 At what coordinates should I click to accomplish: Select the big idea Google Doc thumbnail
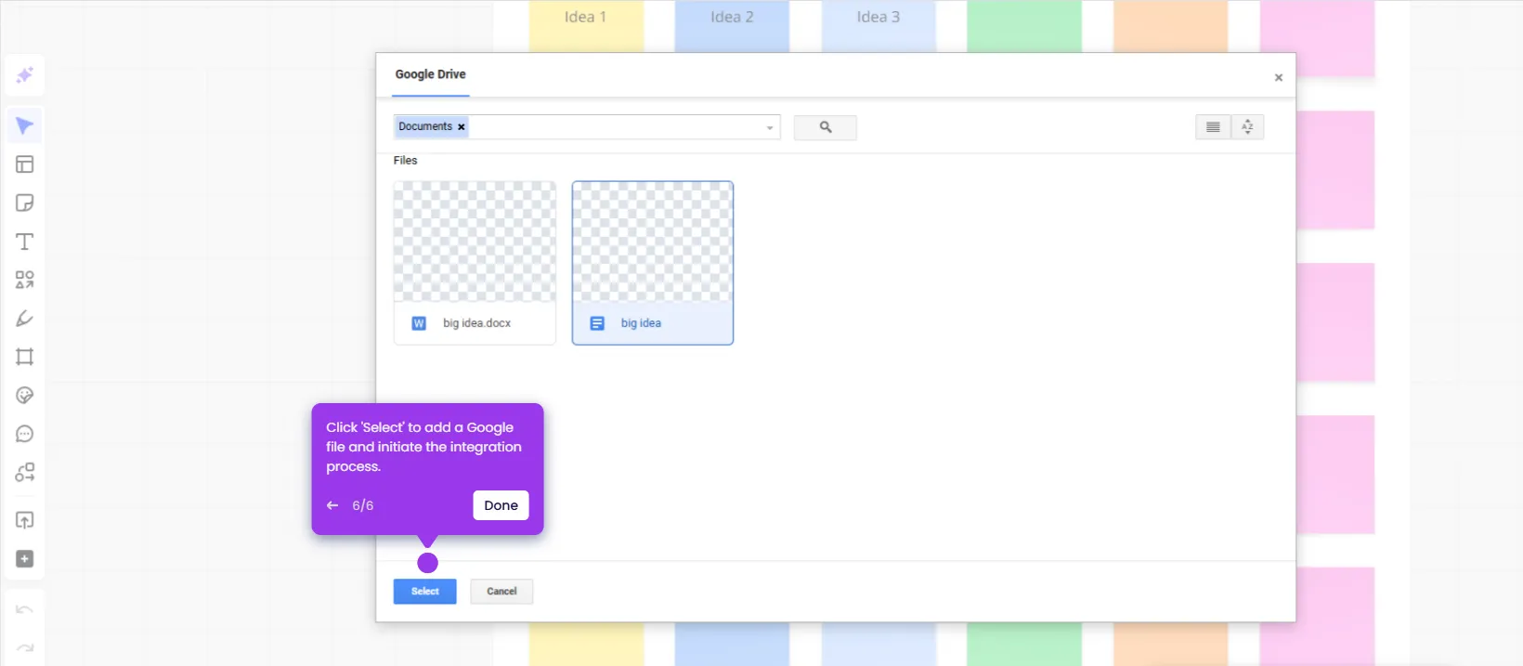coord(653,242)
